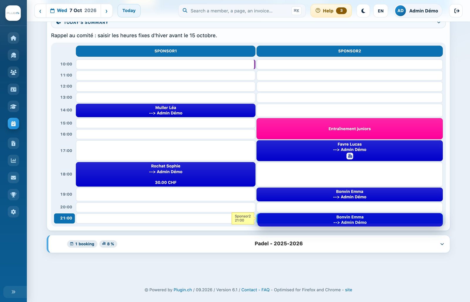Image resolution: width=470 pixels, height=302 pixels.
Task: Open the calendar bookings sidebar icon
Action: click(14, 124)
